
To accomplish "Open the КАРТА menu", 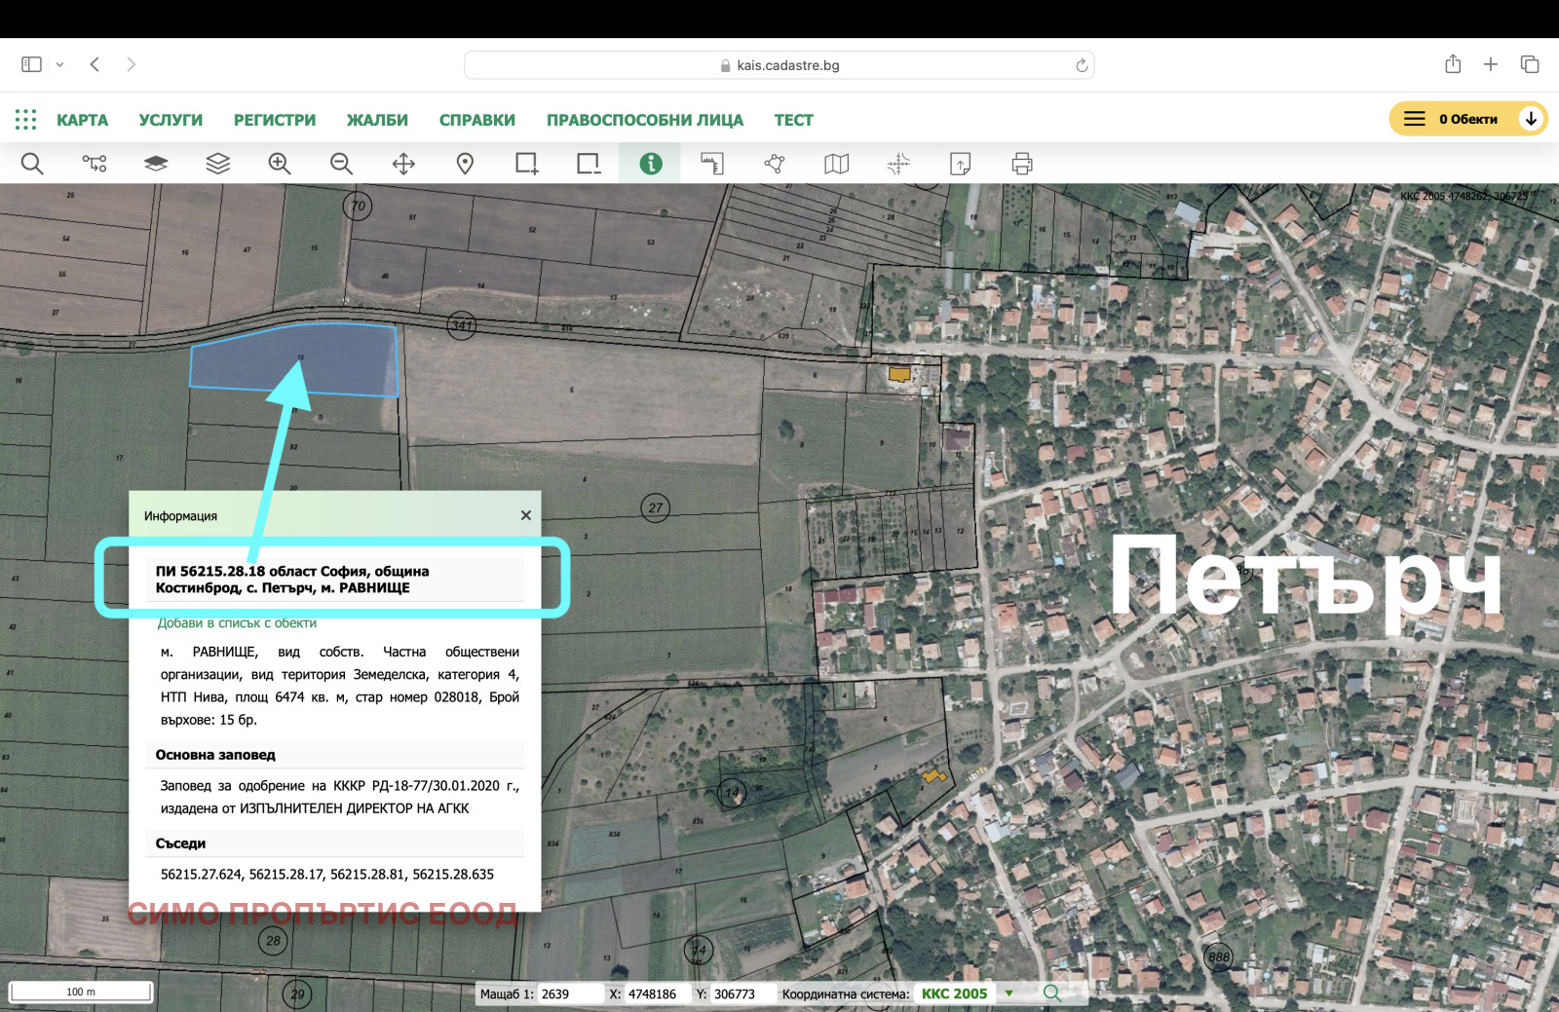I will point(82,120).
